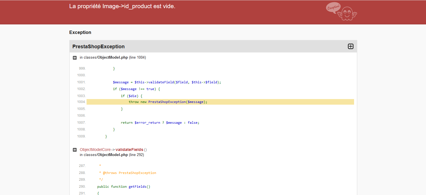This screenshot has width=426, height=195.
Task: Click line number 1001 in the gutter
Action: tap(81, 82)
